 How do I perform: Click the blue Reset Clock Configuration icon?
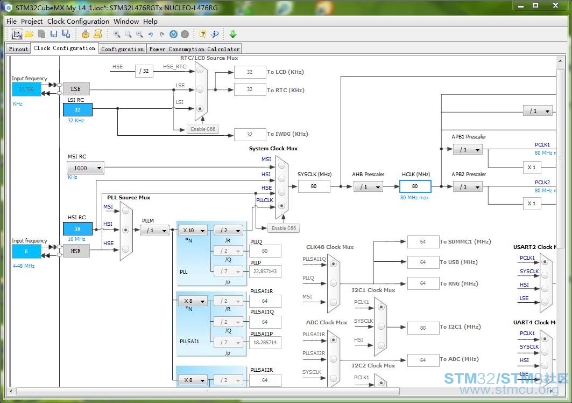pyautogui.click(x=174, y=34)
